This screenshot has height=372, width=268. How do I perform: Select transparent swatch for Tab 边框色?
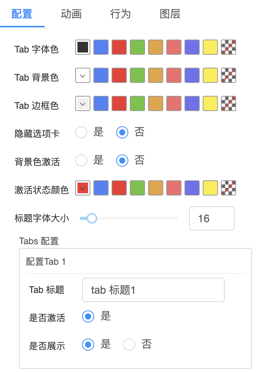pos(229,103)
